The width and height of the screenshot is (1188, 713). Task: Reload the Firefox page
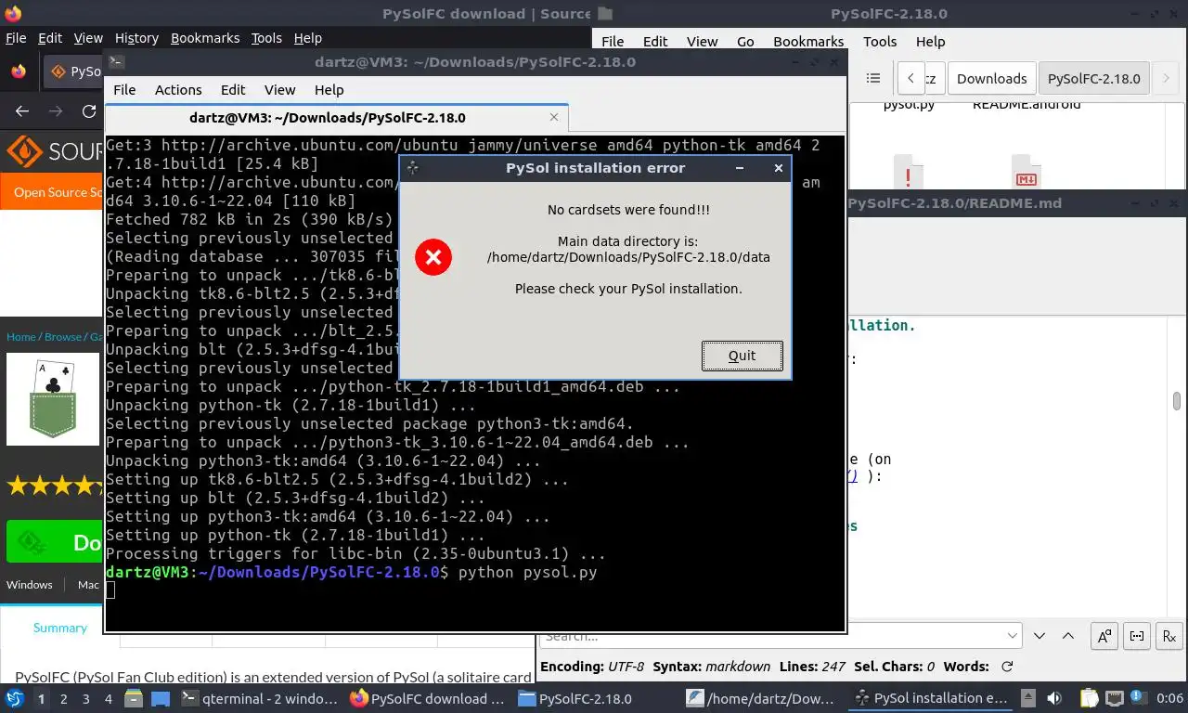(89, 111)
